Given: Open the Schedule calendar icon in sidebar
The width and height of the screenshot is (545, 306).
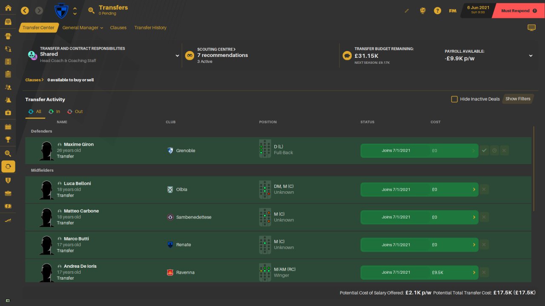Looking at the screenshot, I should pyautogui.click(x=8, y=127).
